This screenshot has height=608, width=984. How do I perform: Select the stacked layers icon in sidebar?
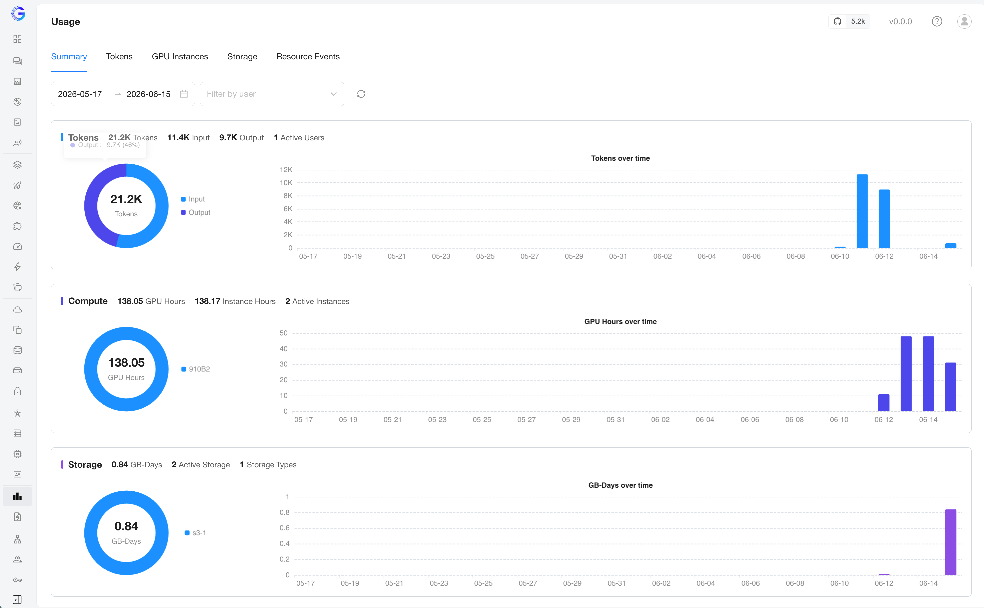pos(17,165)
